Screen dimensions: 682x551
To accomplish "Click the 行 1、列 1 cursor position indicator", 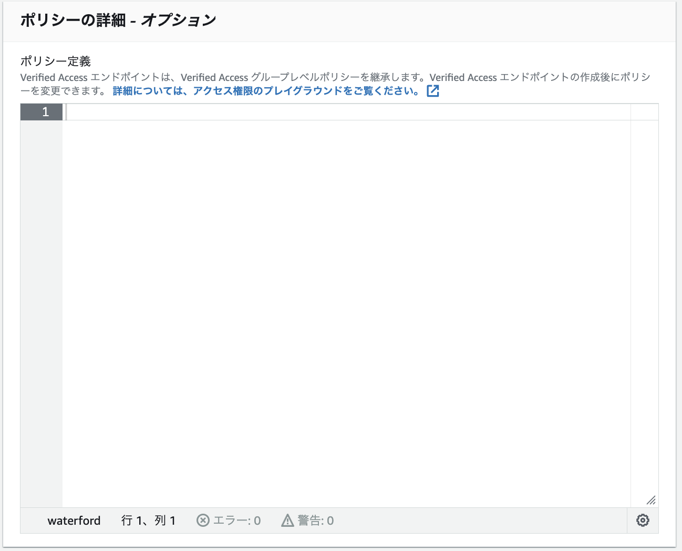I will 149,521.
